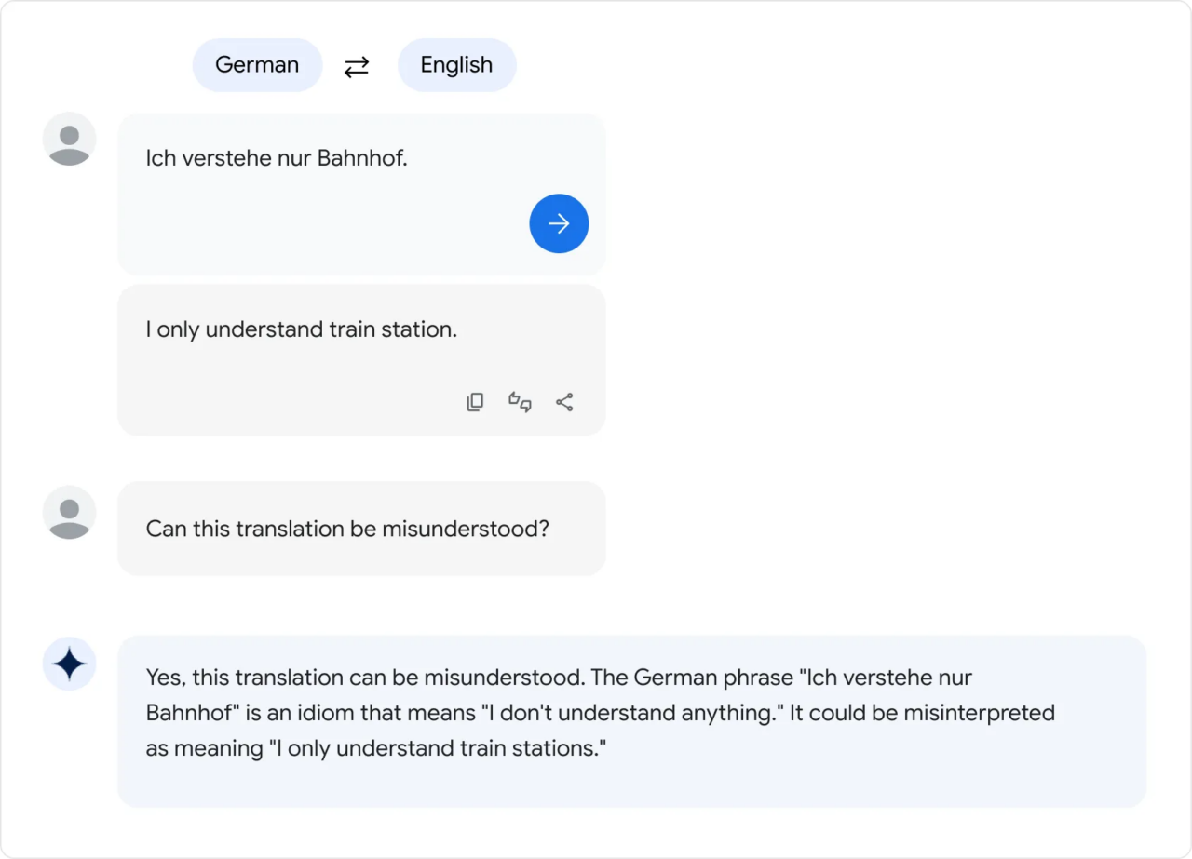Click the Gemini sparkle avatar icon

(69, 664)
